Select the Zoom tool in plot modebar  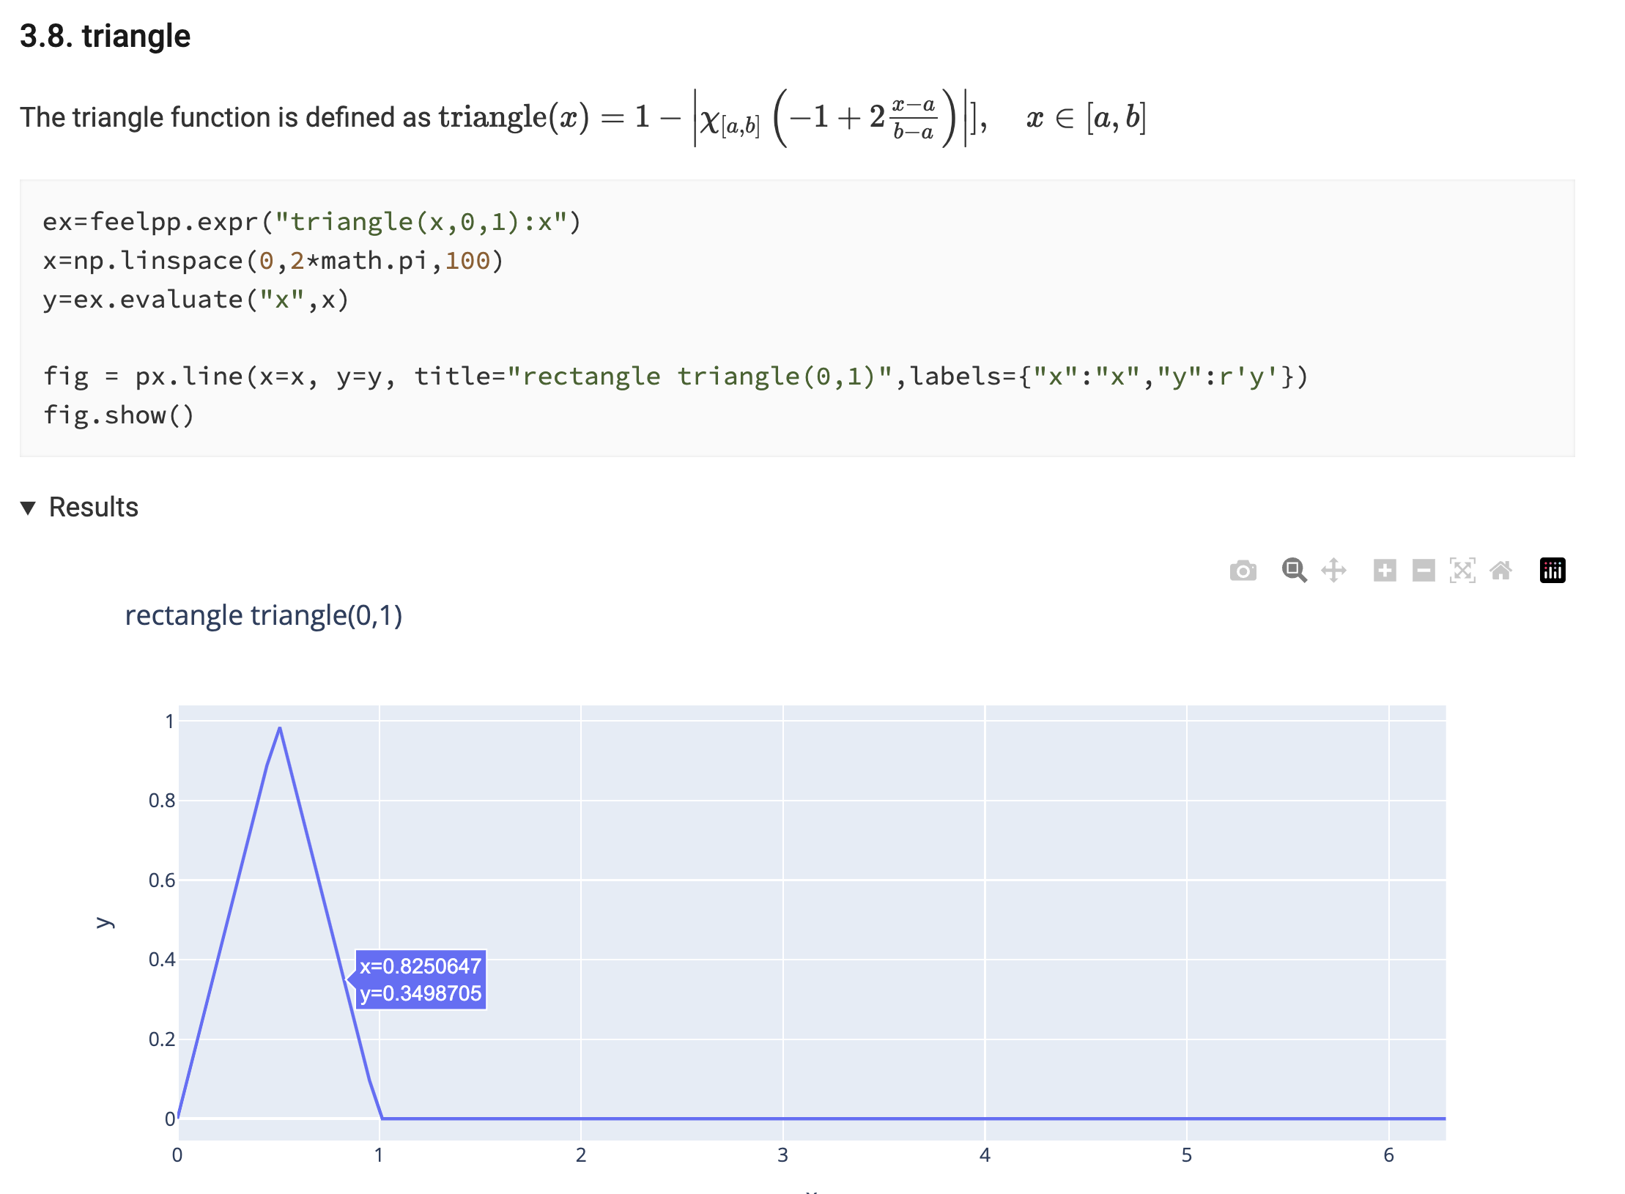[1294, 570]
